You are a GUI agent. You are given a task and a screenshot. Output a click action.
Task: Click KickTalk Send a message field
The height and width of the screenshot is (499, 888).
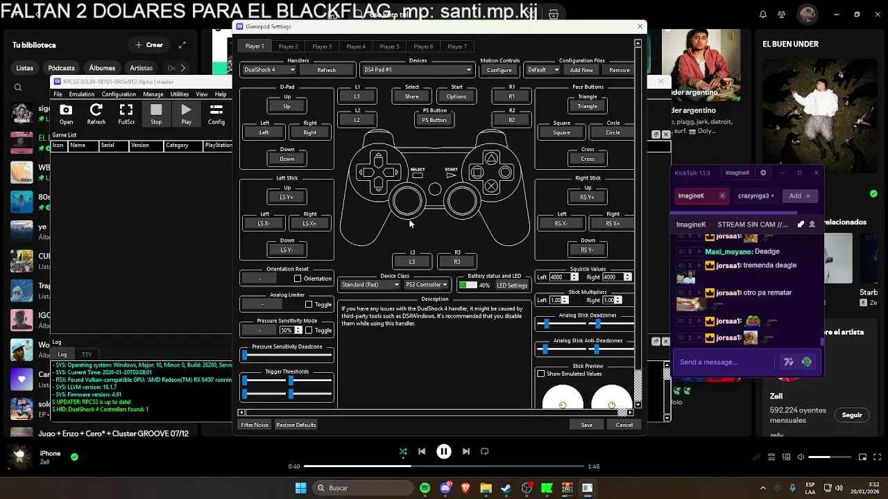725,362
